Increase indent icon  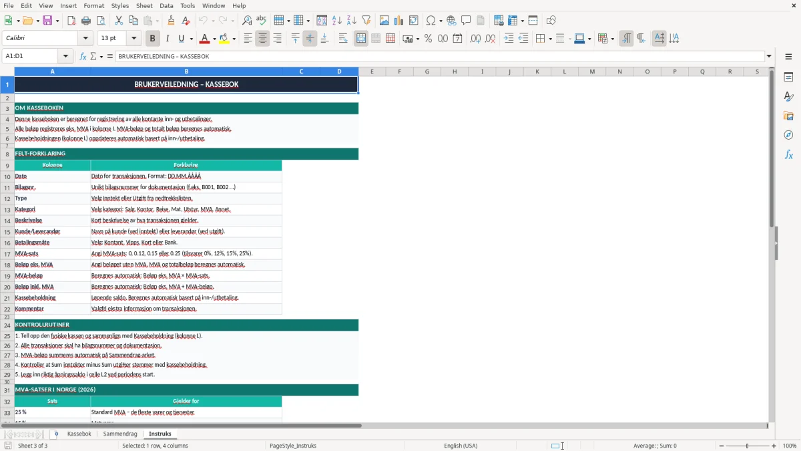pos(509,39)
